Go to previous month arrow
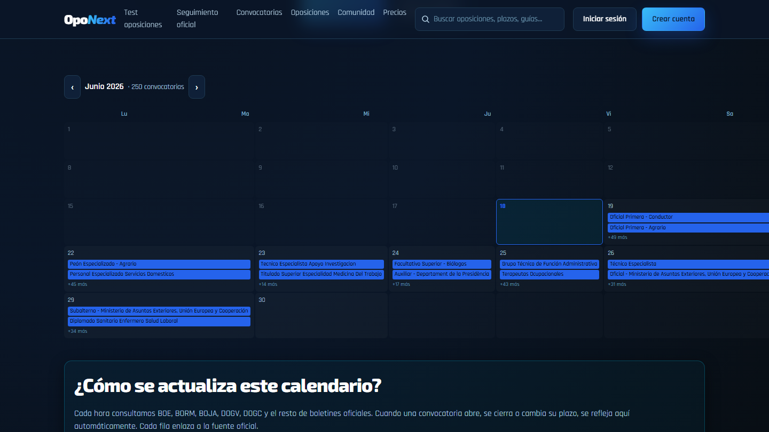This screenshot has height=432, width=769. point(72,87)
